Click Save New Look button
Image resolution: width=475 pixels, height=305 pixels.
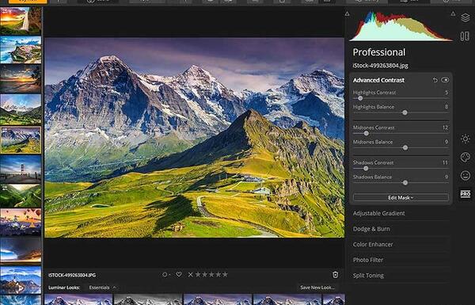(x=317, y=288)
